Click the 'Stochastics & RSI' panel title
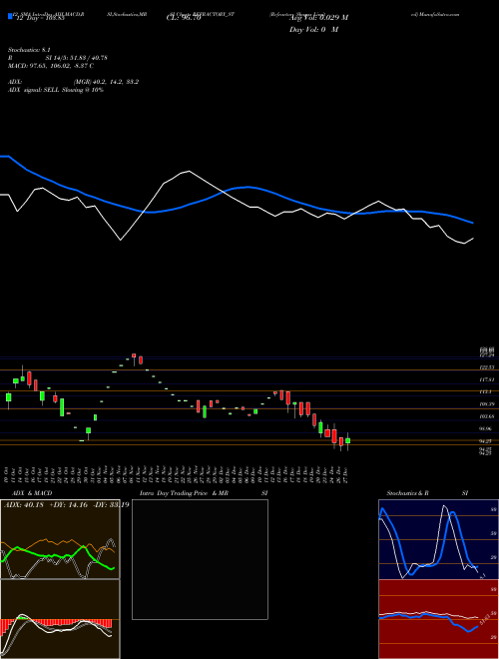Viewport: 499px width, 659px height. coord(427,493)
